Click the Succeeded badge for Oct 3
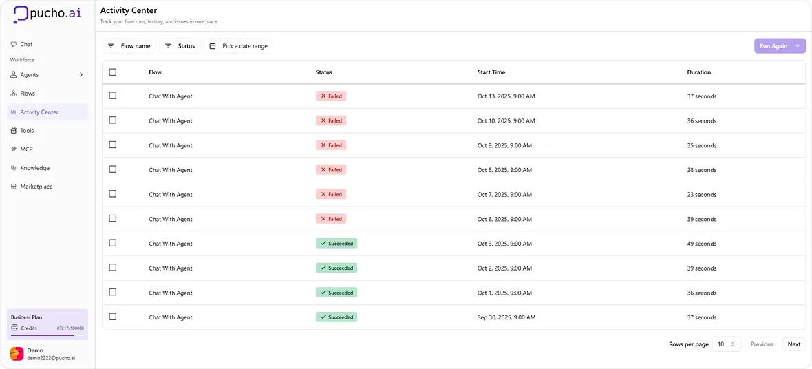This screenshot has width=812, height=369. tap(336, 243)
